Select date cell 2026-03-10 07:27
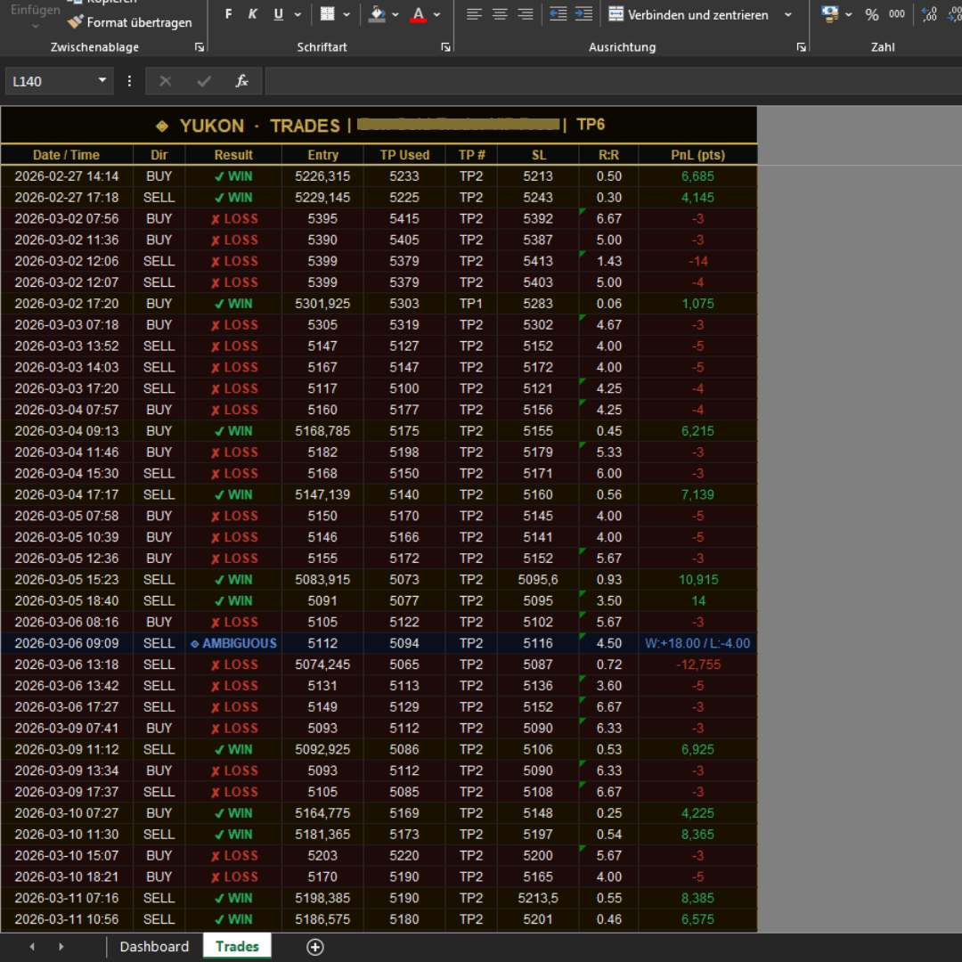The width and height of the screenshot is (962, 962). 66,813
